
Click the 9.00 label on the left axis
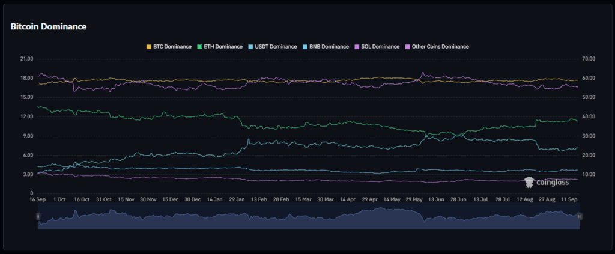(x=28, y=136)
